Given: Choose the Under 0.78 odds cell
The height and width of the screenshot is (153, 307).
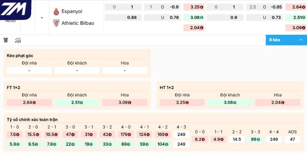Looking at the screenshot, I should point(162,18).
